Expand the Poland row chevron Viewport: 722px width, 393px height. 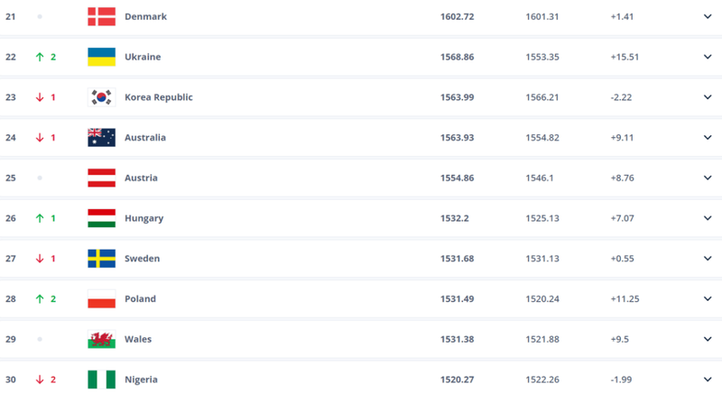pyautogui.click(x=708, y=298)
